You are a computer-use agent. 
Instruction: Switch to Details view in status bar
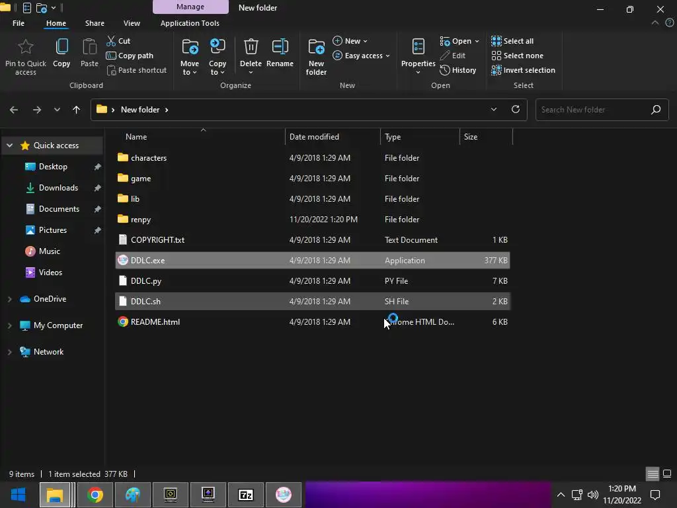coord(653,474)
